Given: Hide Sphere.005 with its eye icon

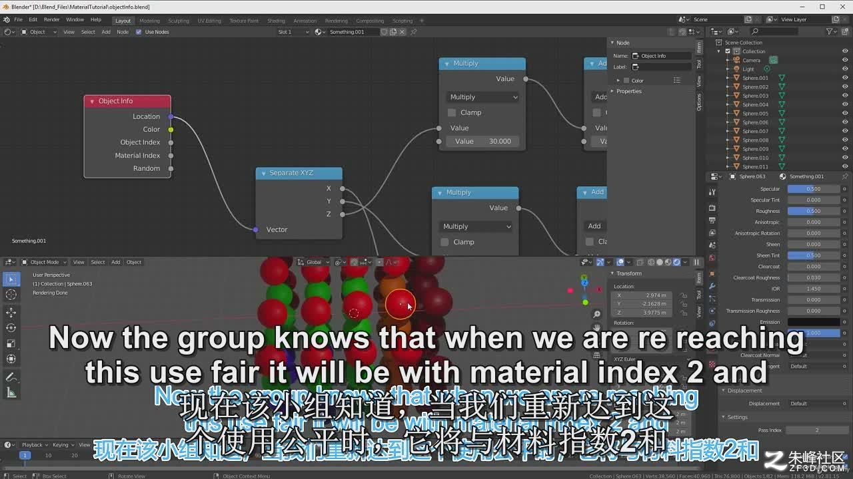Looking at the screenshot, I should pyautogui.click(x=845, y=113).
